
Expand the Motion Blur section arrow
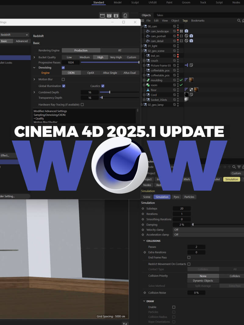(34, 79)
